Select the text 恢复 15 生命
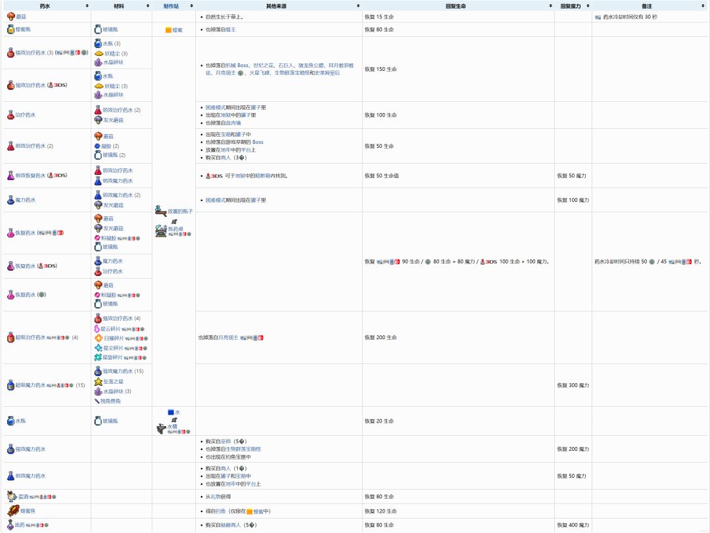The image size is (710, 533). point(379,16)
